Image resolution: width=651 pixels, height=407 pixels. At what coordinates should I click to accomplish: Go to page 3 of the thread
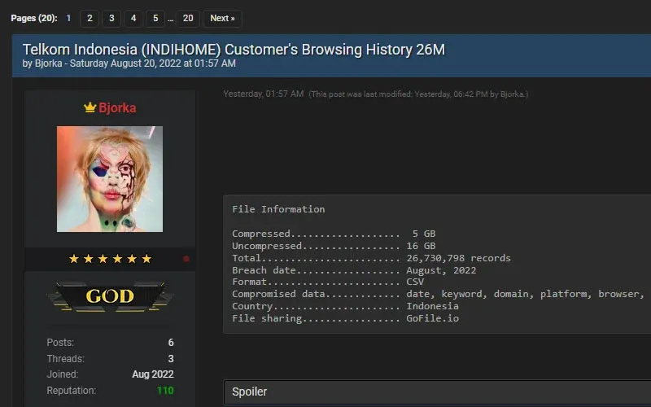[x=111, y=18]
